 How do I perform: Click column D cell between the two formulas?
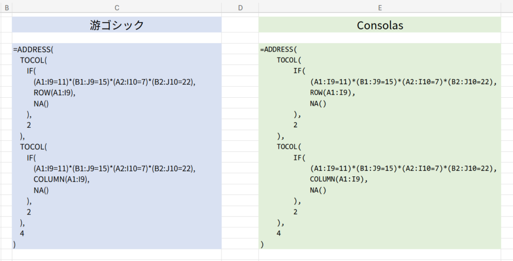(240, 146)
